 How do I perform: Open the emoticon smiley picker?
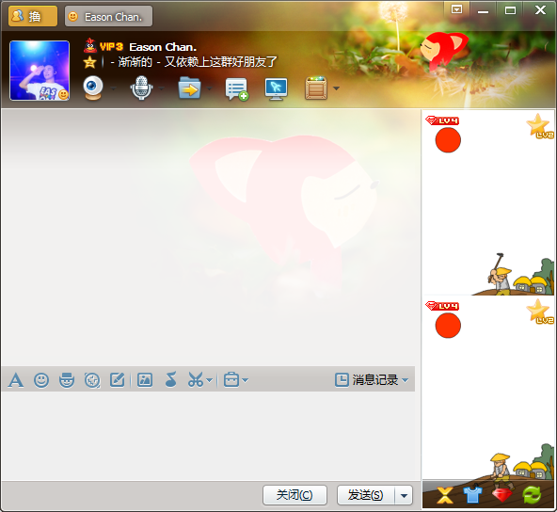pos(41,380)
